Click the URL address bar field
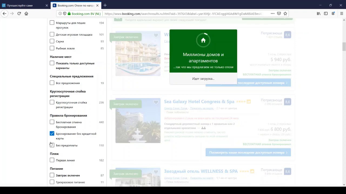Viewport: 346px width, 194px height. pyautogui.click(x=184, y=13)
